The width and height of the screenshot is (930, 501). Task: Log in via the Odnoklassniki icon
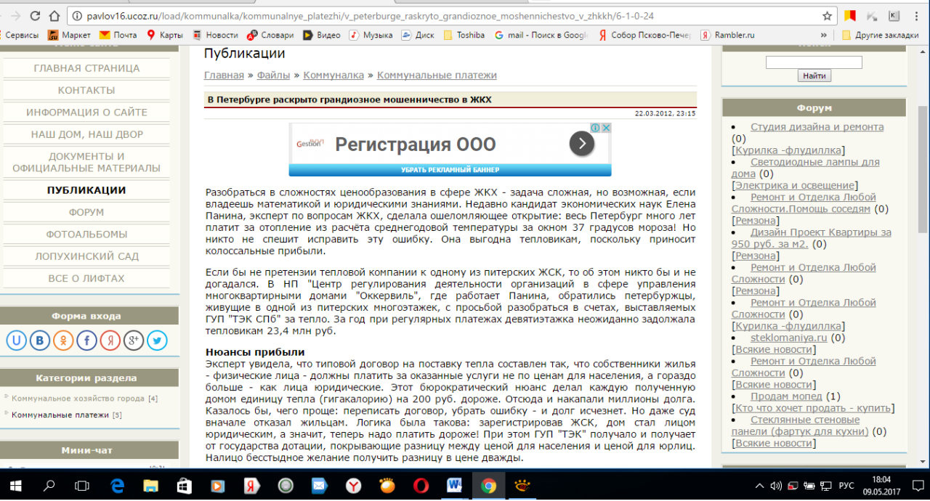pos(64,340)
